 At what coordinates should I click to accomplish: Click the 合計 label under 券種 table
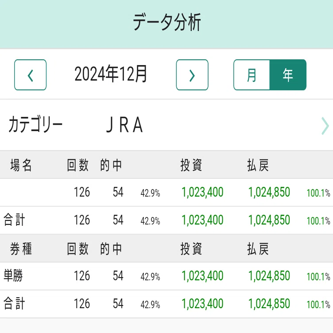pyautogui.click(x=14, y=303)
